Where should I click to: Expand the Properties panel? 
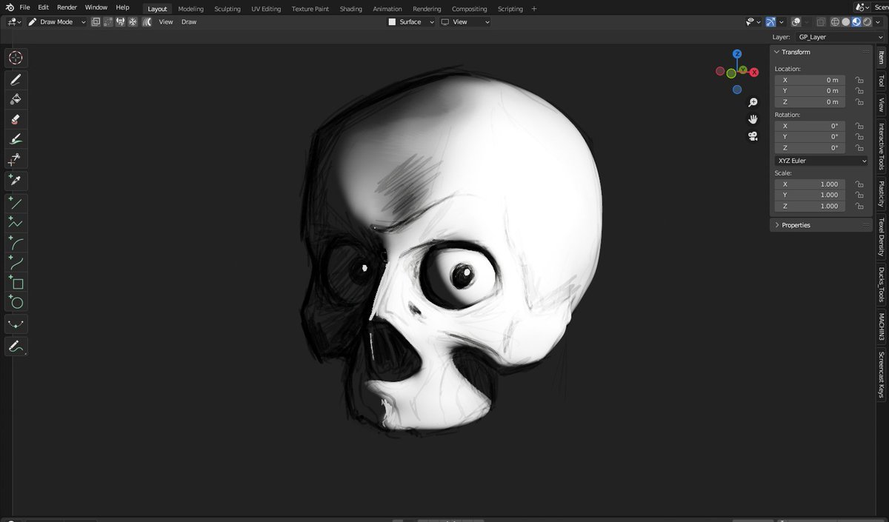[796, 225]
